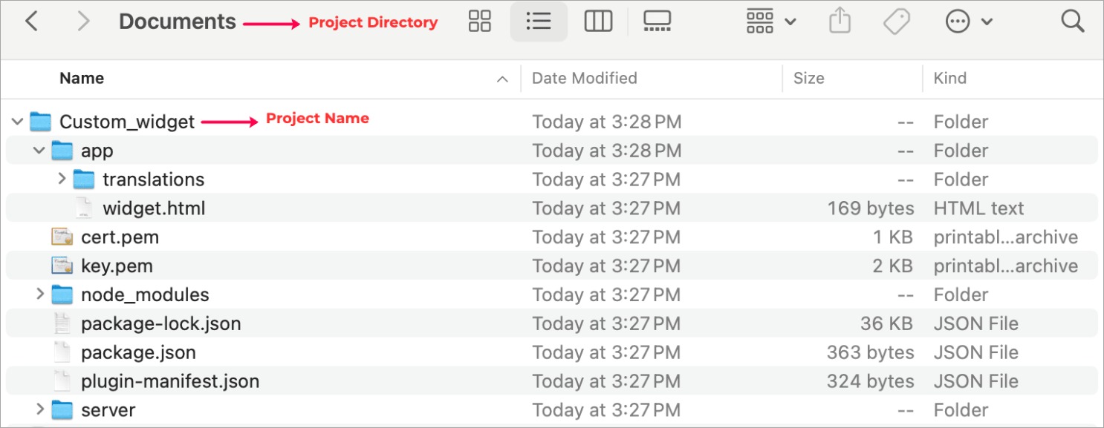Screen dimensions: 1104x428
Task: Switch to column view
Action: point(597,22)
